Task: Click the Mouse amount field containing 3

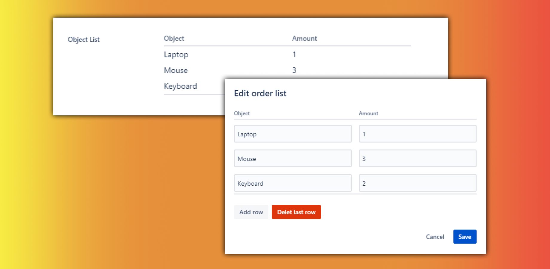Action: coord(417,159)
